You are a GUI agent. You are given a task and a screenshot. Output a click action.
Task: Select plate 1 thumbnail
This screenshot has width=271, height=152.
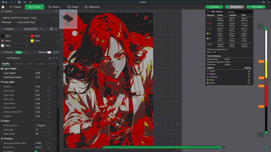tap(68, 19)
